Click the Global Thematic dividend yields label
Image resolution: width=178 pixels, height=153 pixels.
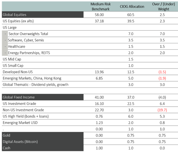coord(36,85)
